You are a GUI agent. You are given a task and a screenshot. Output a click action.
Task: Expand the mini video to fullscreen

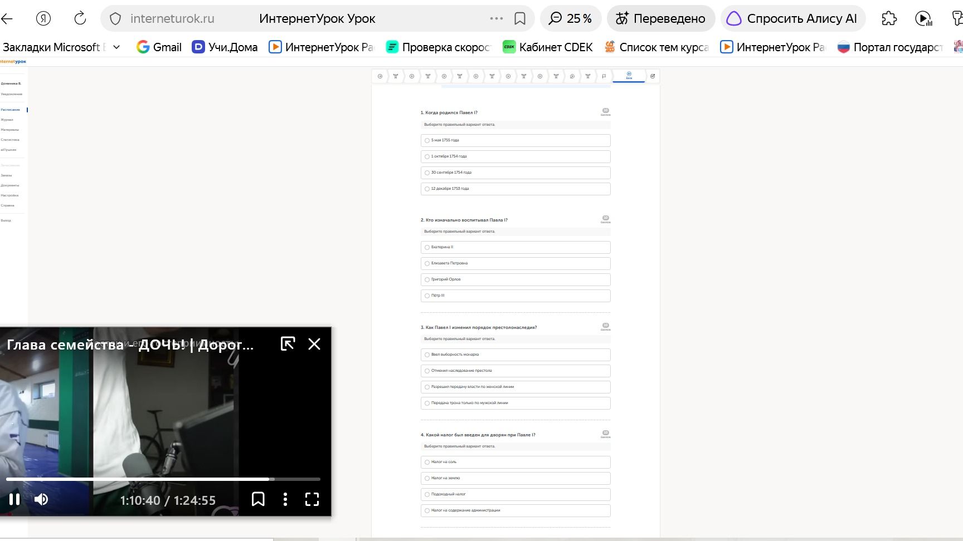312,499
